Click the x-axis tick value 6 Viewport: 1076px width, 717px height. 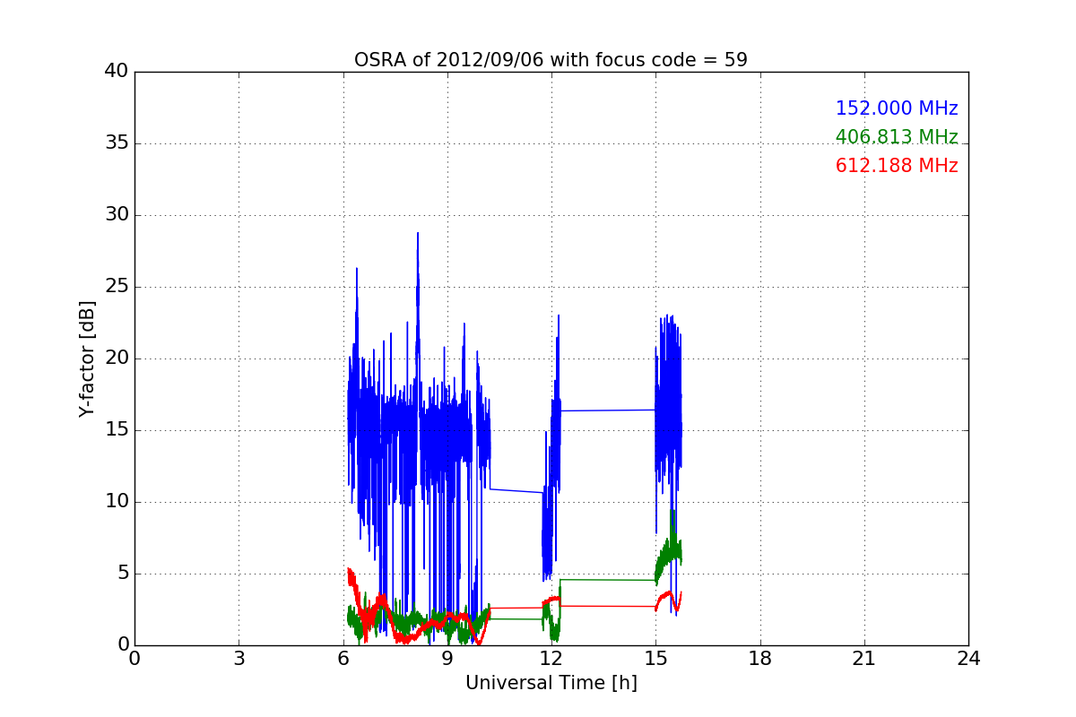click(343, 659)
